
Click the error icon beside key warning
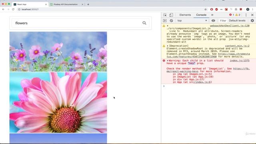[x=164, y=60]
